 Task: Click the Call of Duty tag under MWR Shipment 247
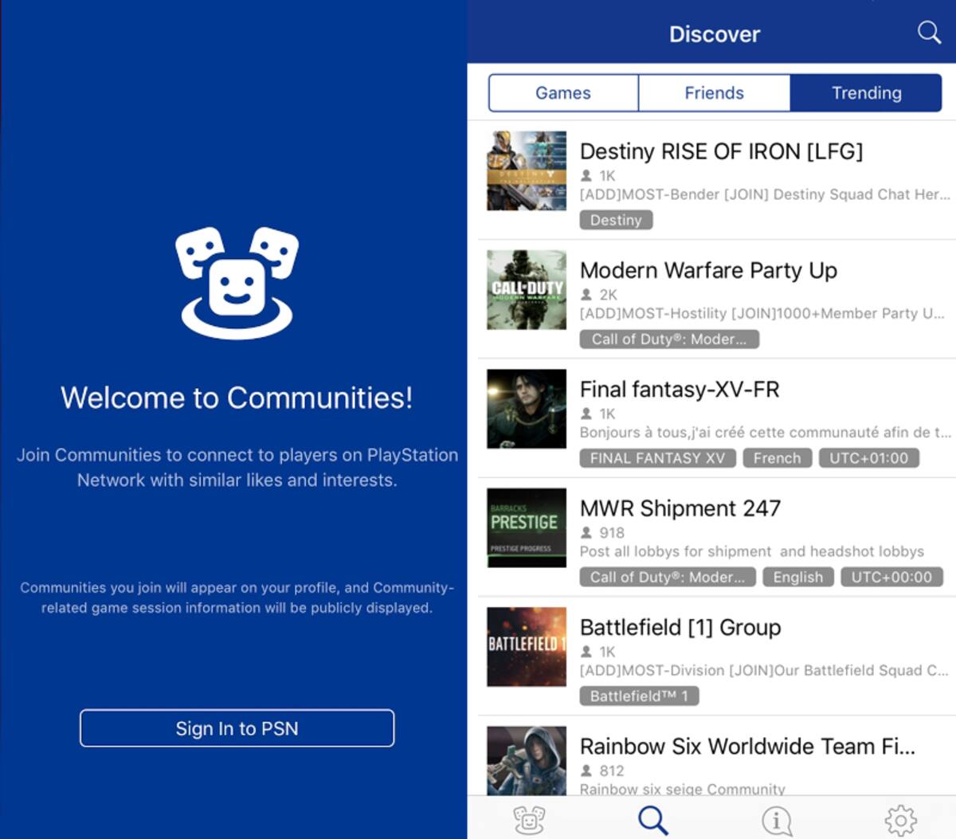[668, 577]
